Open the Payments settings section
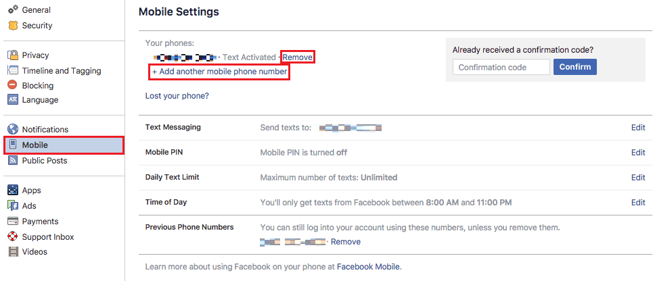The height and width of the screenshot is (281, 653). point(40,222)
